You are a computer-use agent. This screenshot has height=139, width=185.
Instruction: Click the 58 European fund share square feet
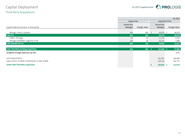[147, 41]
